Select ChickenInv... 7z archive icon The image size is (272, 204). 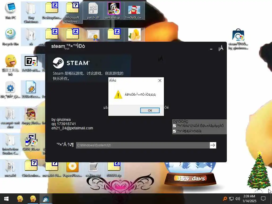pos(31,169)
